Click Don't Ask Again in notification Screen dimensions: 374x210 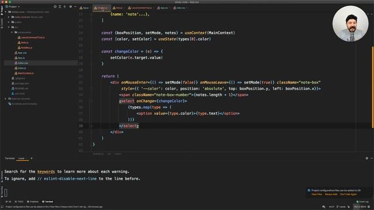click(x=348, y=194)
